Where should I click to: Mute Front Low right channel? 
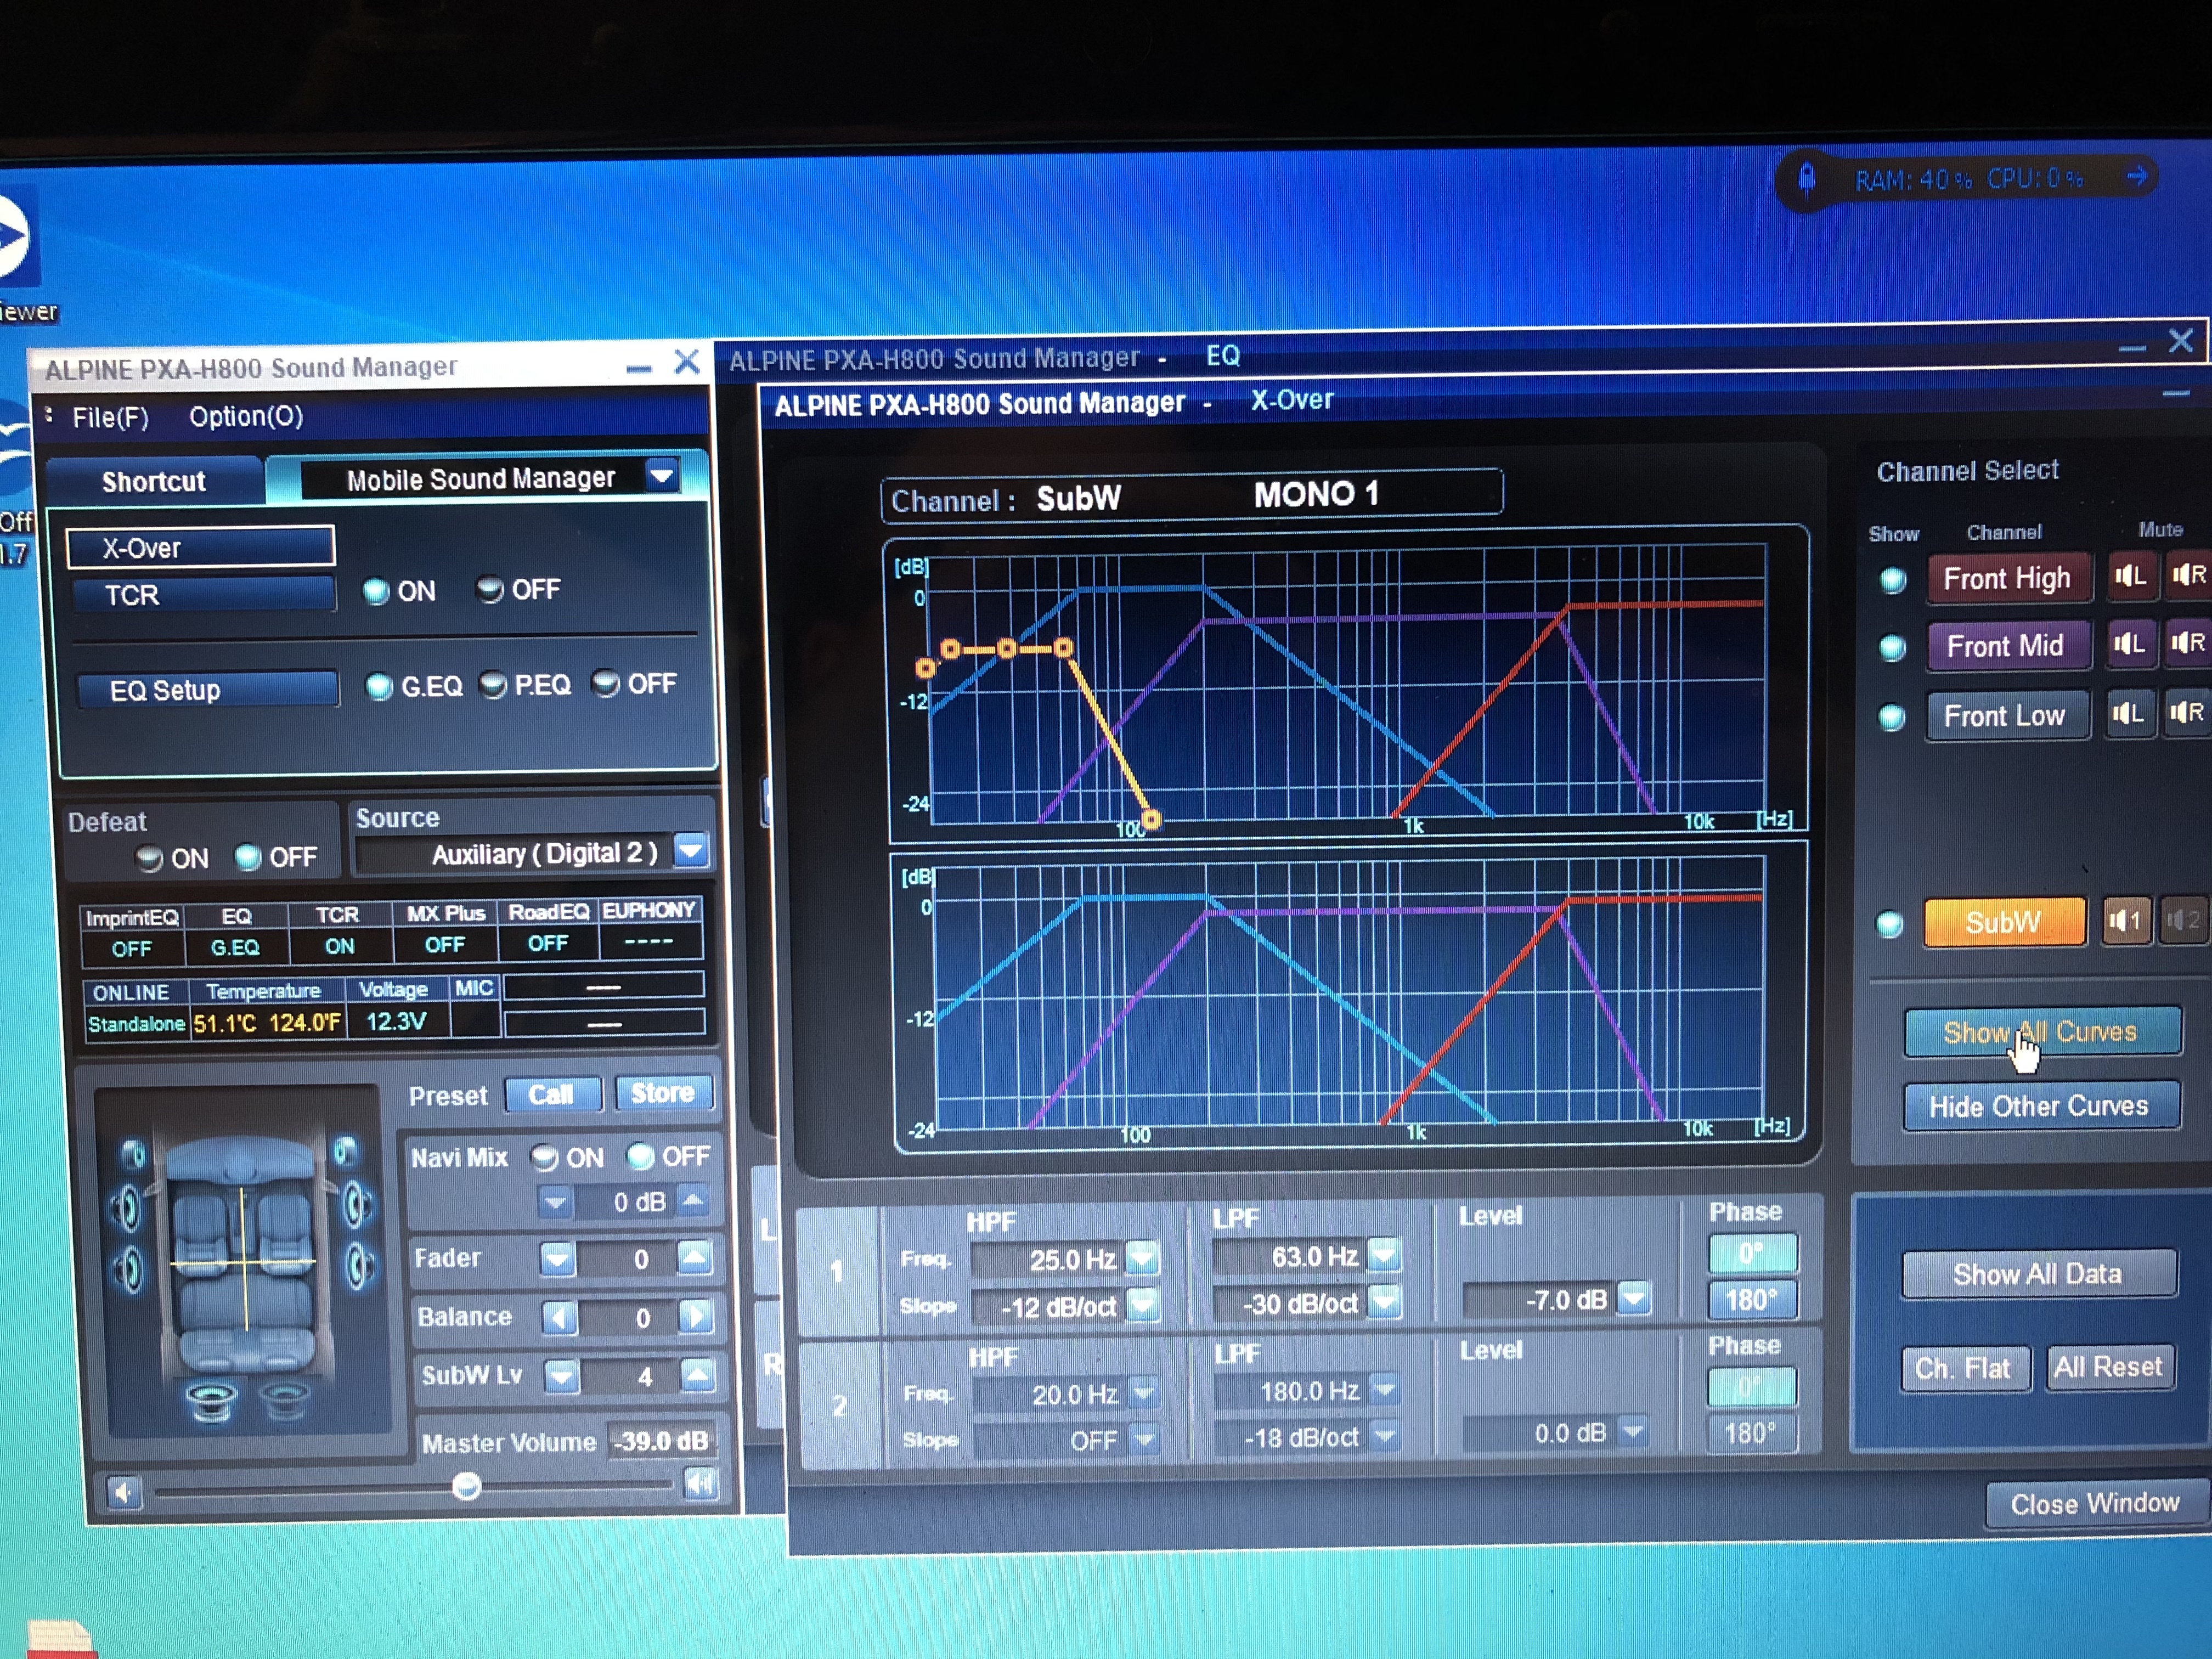pos(2188,714)
